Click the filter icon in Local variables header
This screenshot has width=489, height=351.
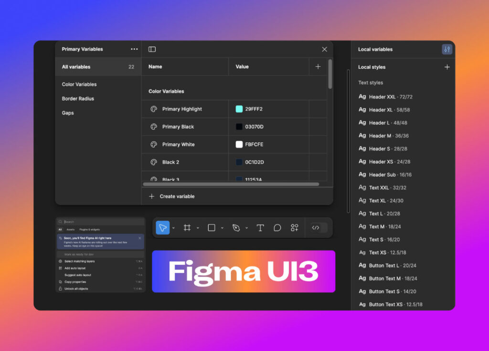point(447,49)
